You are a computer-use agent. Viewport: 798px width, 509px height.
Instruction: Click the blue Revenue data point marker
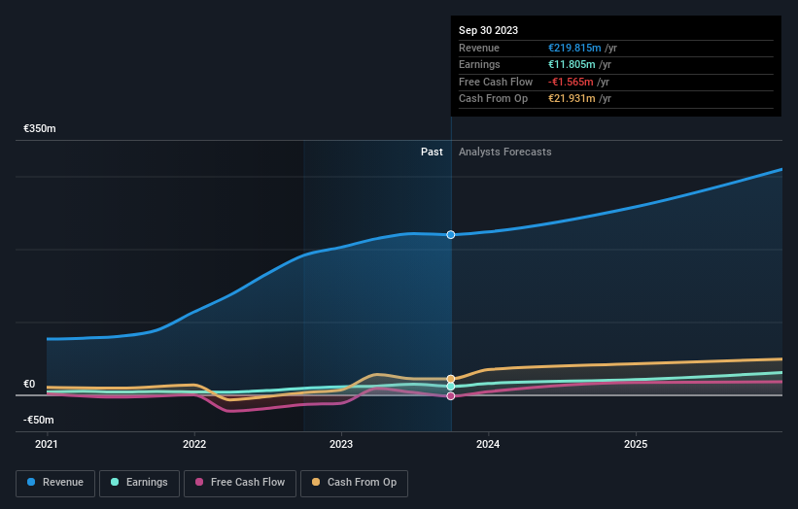[451, 234]
